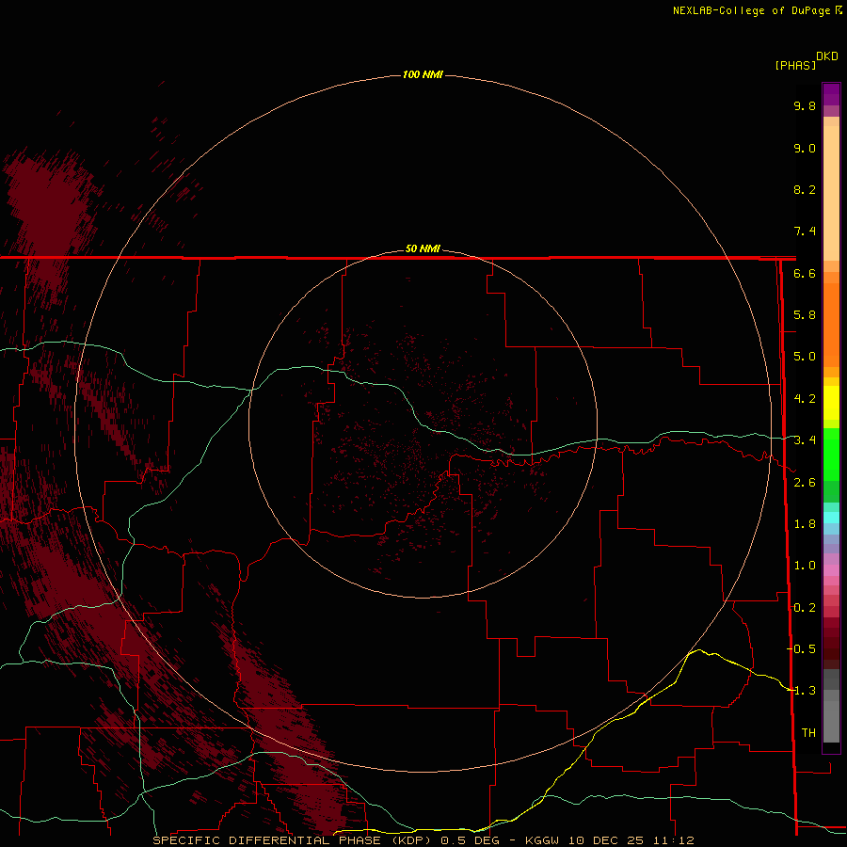The width and height of the screenshot is (847, 847).
Task: Click the 100 NMI range ring label
Action: pos(423,74)
